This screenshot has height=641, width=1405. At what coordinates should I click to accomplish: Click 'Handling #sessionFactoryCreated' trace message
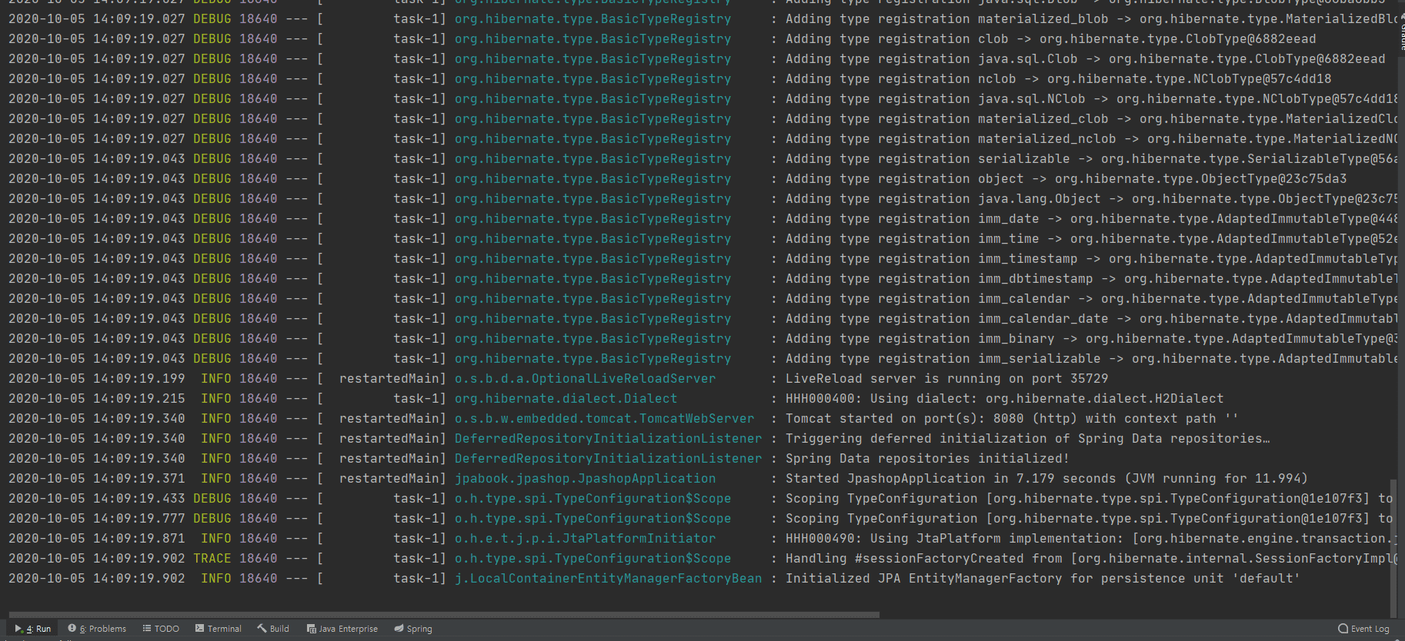[1091, 558]
